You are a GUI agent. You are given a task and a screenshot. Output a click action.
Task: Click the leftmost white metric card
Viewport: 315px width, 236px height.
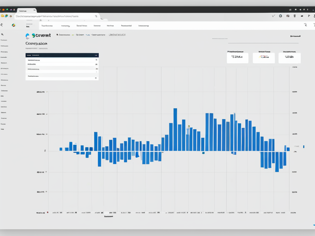click(237, 57)
